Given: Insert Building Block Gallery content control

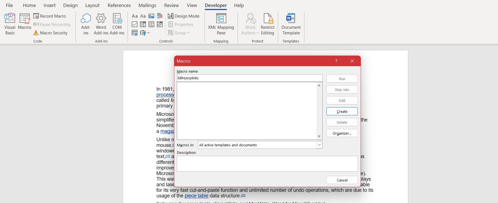Looking at the screenshot, I should pos(160,16).
